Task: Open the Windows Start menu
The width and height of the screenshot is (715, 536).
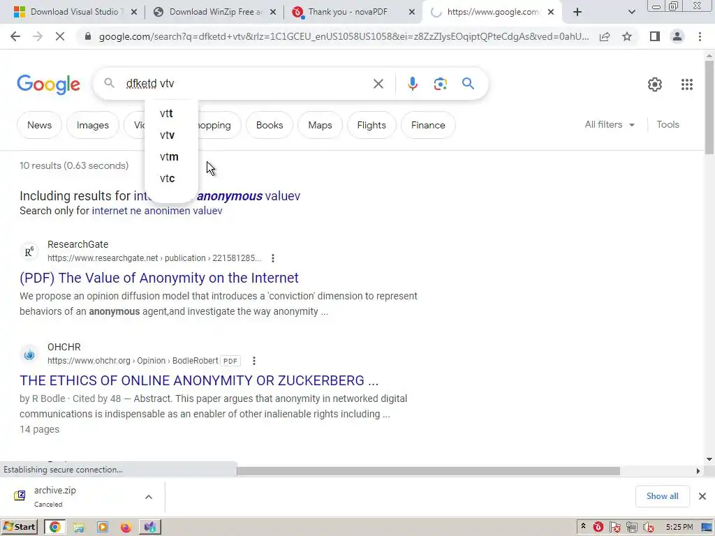Action: (x=20, y=528)
